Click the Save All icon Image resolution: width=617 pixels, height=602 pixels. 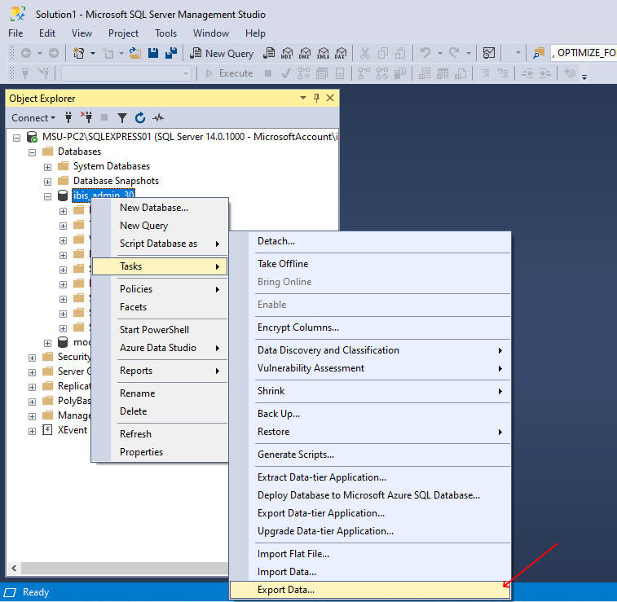(171, 53)
